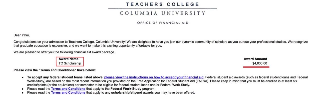Click the Award Amount column header

(x=255, y=59)
